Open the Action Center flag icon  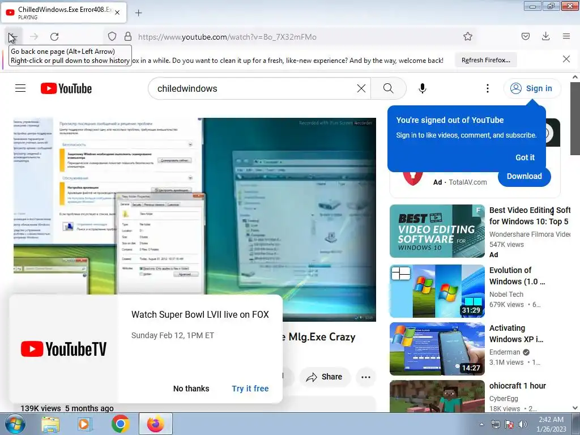tap(509, 425)
